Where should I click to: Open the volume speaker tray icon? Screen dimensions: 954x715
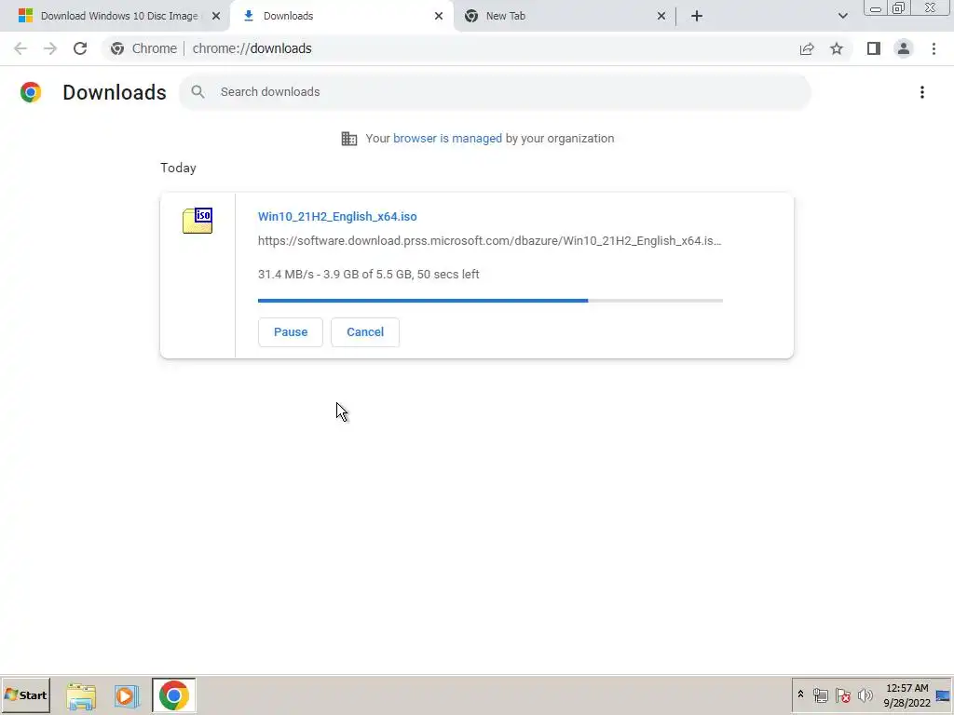pos(865,695)
